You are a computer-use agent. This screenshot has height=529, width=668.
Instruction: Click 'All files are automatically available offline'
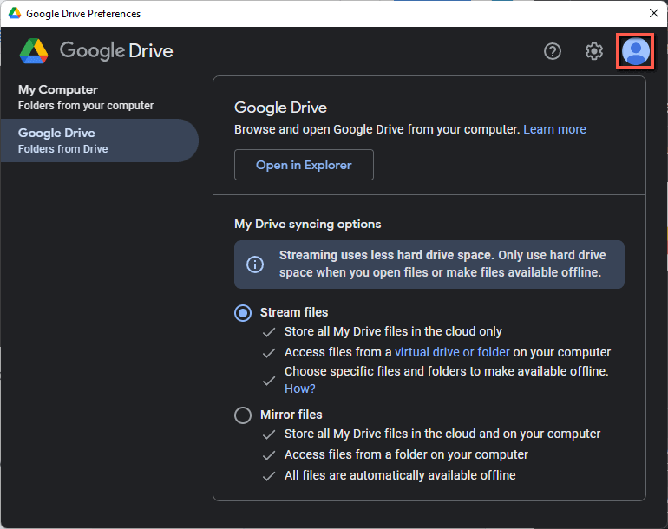click(400, 475)
